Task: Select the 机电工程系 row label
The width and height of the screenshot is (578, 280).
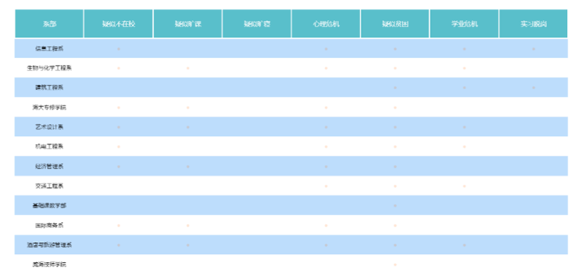Action: [49, 146]
